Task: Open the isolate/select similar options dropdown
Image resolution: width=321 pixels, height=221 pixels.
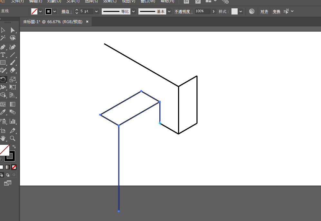Action: pos(292,11)
